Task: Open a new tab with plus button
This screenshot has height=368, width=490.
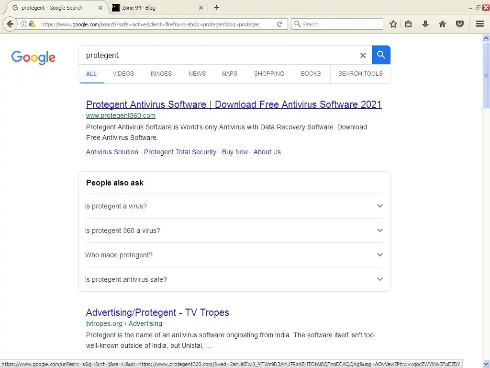Action: click(217, 8)
